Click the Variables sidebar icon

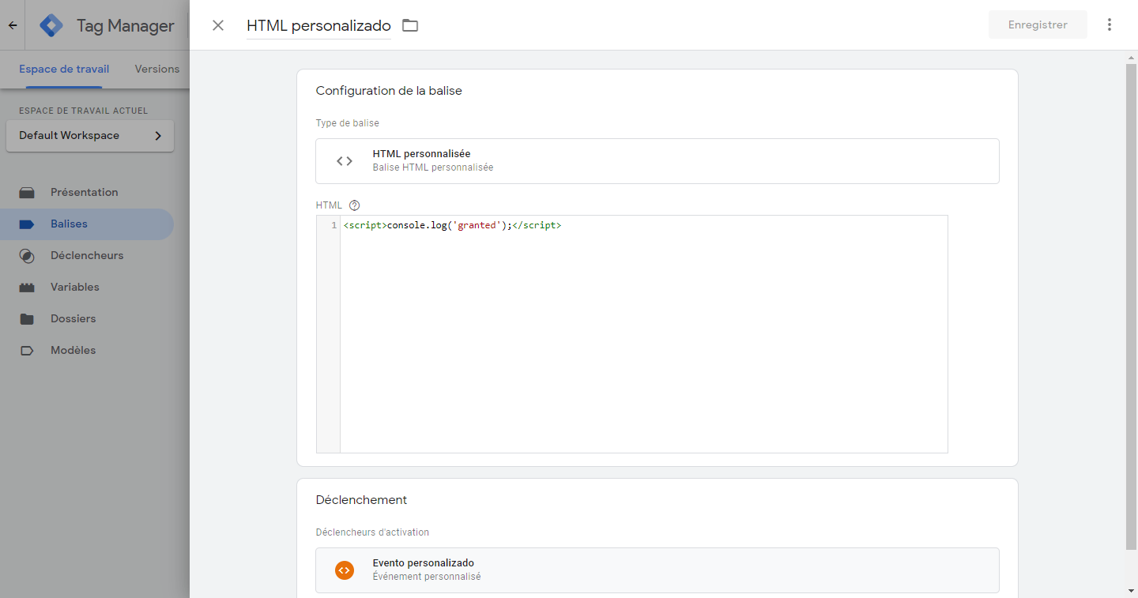[27, 288]
